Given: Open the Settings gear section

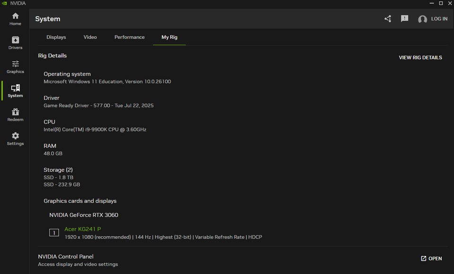Looking at the screenshot, I should tap(15, 139).
